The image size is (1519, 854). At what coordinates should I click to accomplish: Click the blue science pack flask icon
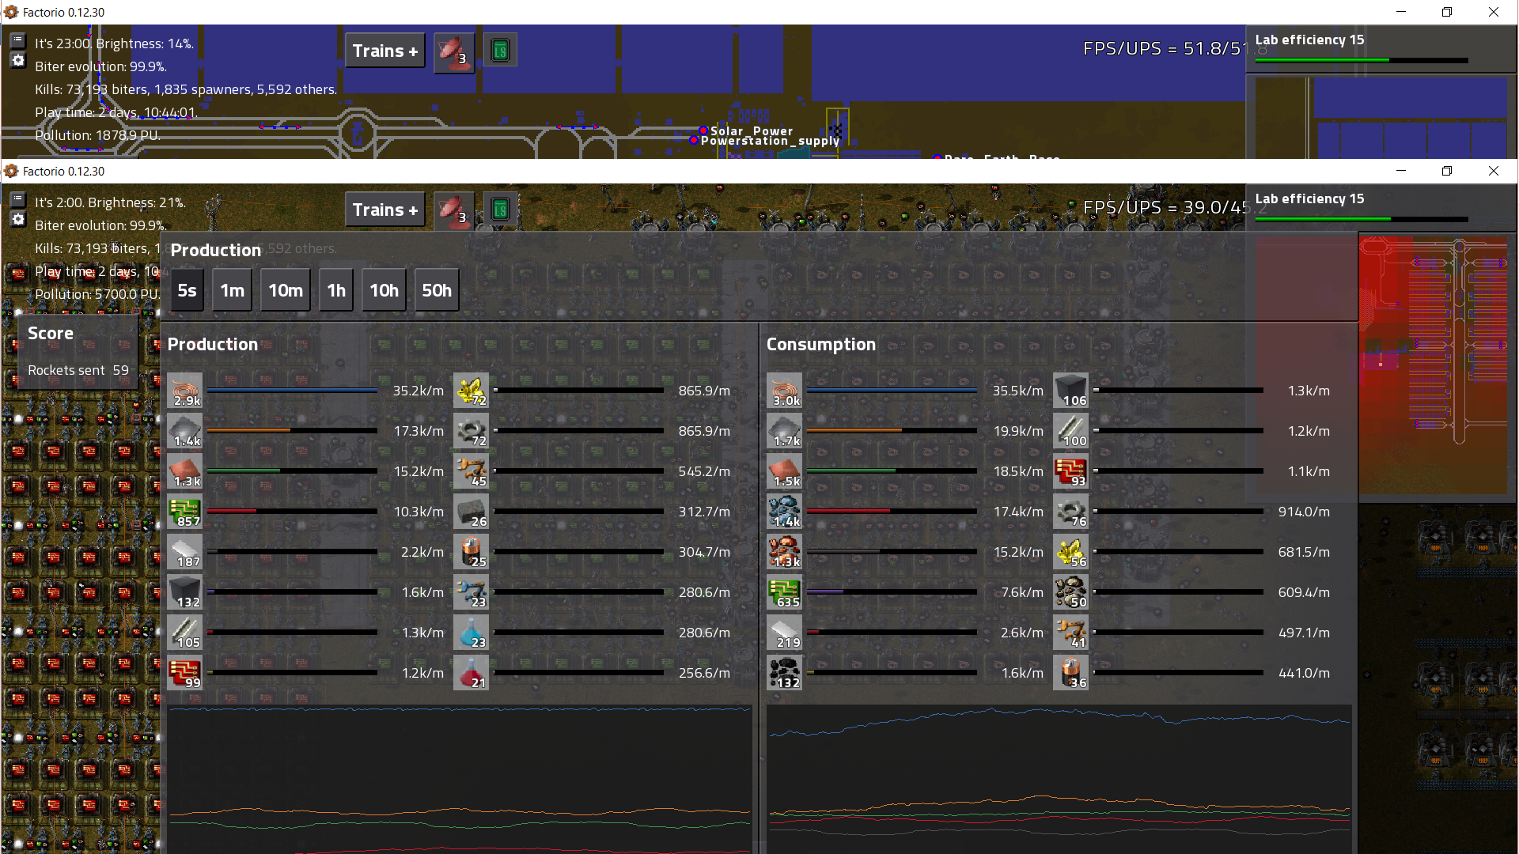471,633
